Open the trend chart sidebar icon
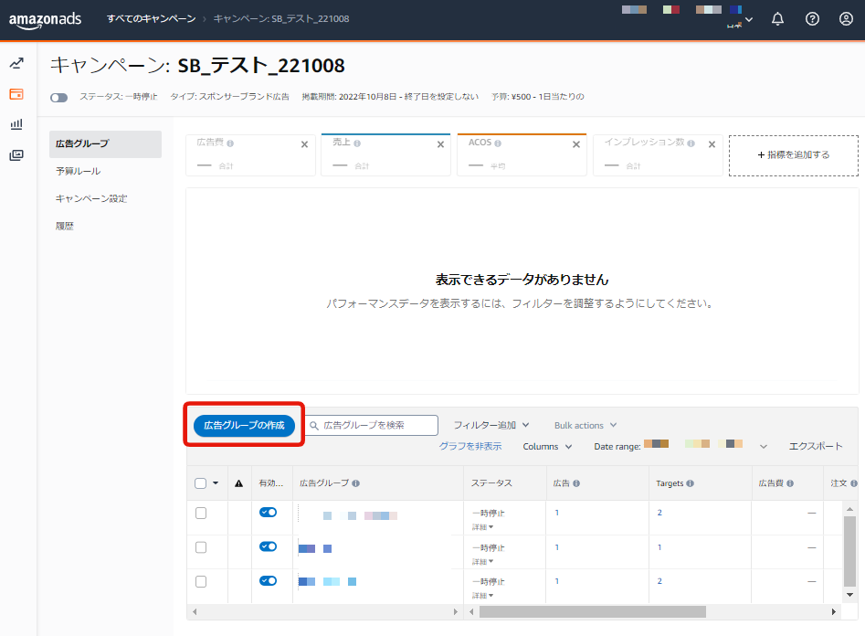 click(x=16, y=63)
